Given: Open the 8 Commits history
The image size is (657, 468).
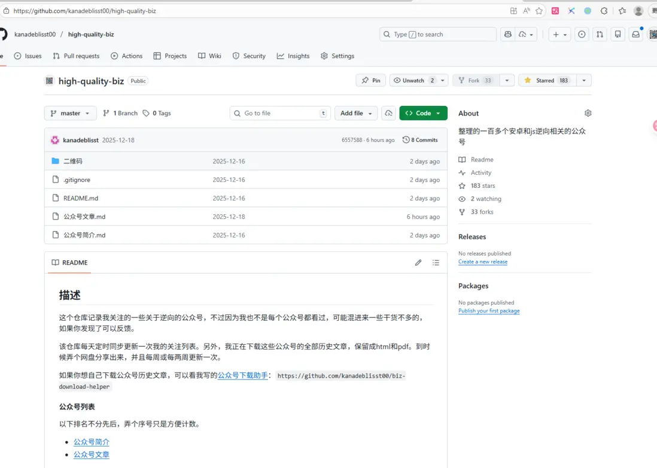Looking at the screenshot, I should pyautogui.click(x=420, y=140).
